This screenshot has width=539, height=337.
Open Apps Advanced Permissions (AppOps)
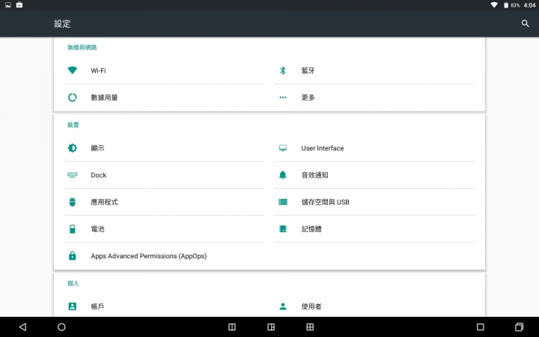(164, 255)
